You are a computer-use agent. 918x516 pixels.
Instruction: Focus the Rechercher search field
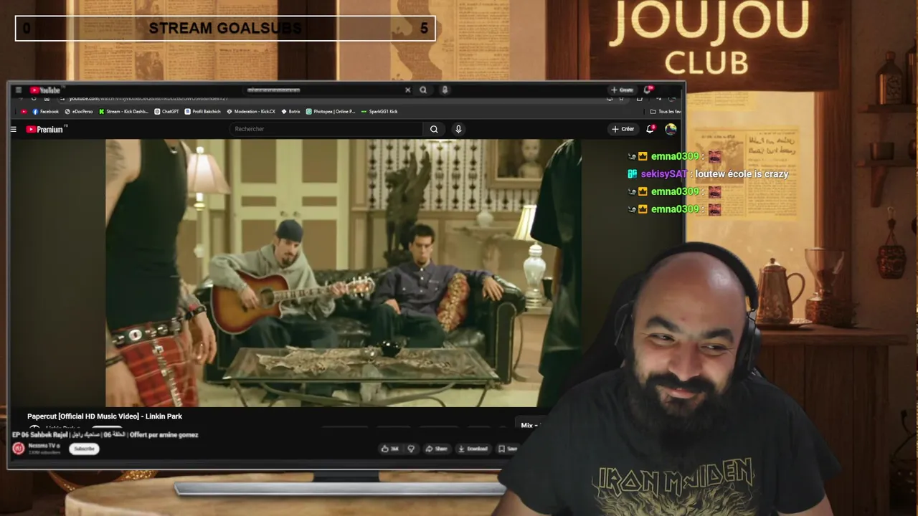tap(326, 129)
